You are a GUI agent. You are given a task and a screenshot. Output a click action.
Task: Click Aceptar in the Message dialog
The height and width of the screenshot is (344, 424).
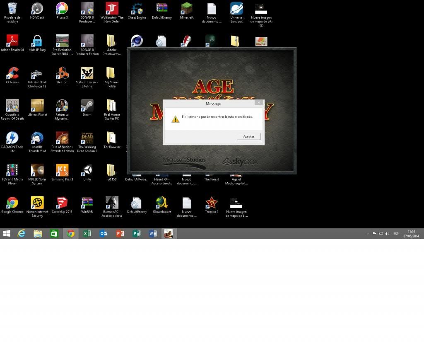point(248,137)
